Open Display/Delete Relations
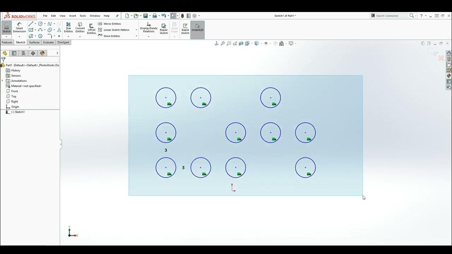 (x=149, y=28)
